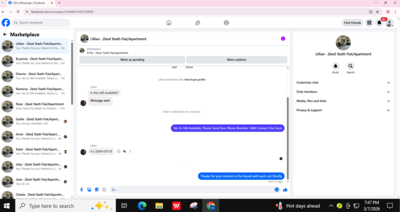This screenshot has width=400, height=212.
Task: Click the $700 2bed 1bath listing text
Action: [x=107, y=53]
